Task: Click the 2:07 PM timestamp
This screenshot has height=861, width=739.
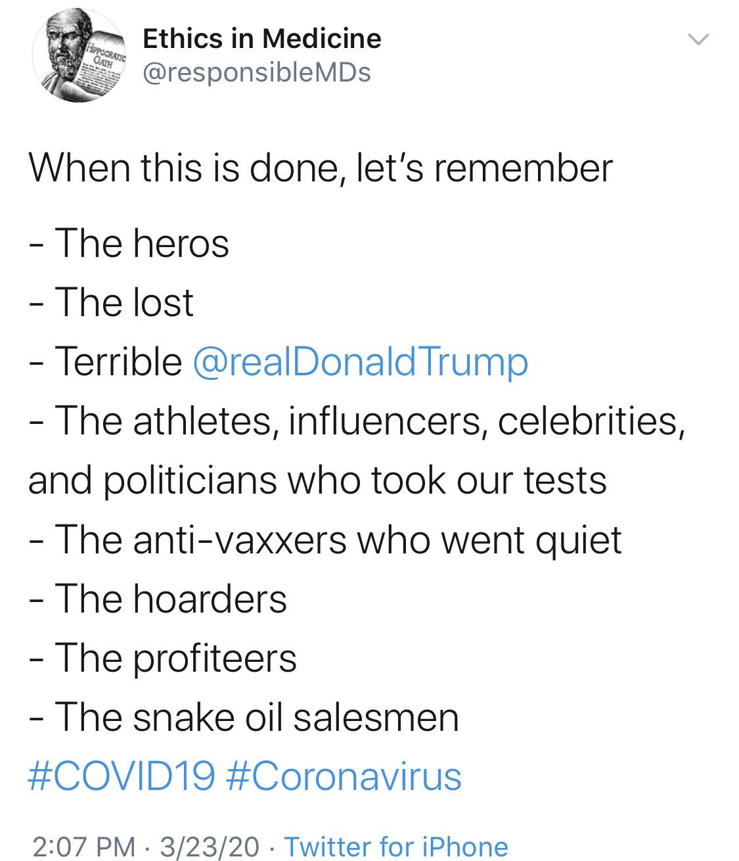Action: click(x=82, y=847)
